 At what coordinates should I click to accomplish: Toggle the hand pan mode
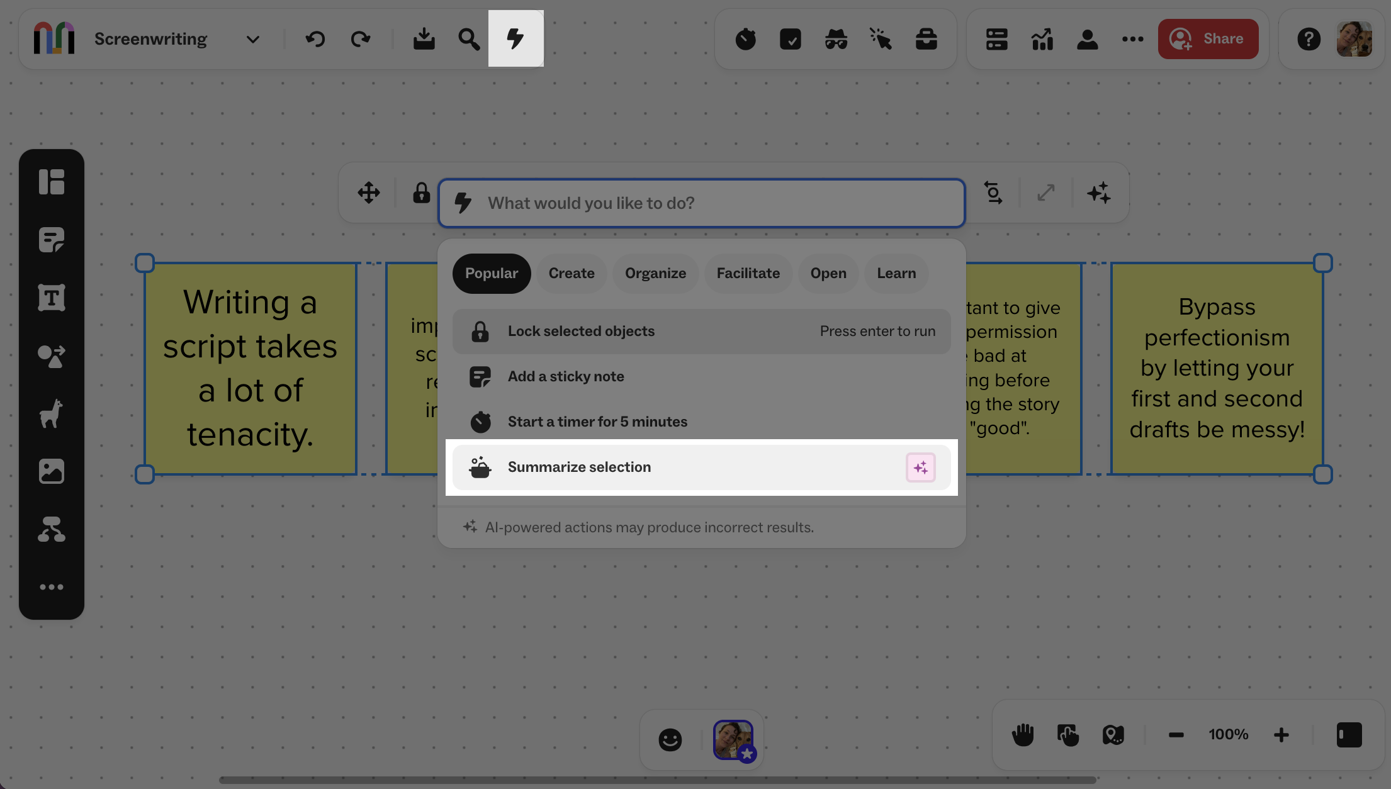click(x=1023, y=734)
